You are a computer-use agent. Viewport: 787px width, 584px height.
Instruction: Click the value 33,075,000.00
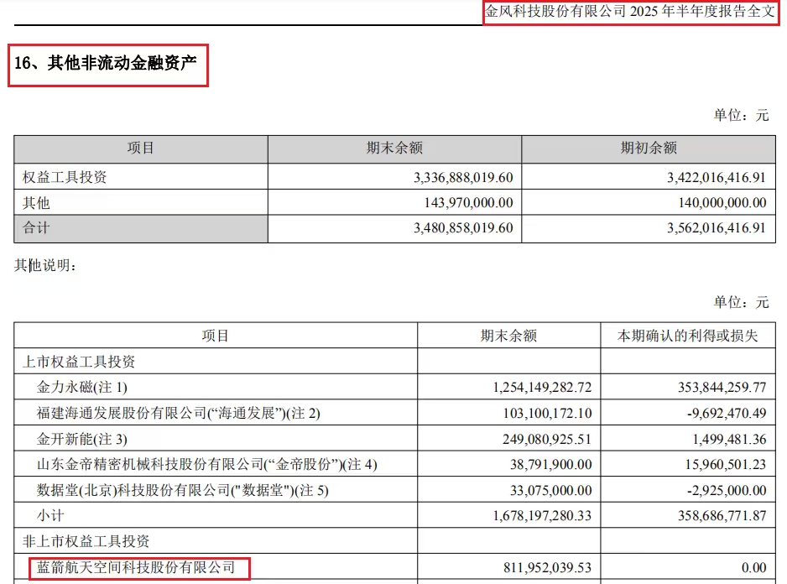coord(550,490)
